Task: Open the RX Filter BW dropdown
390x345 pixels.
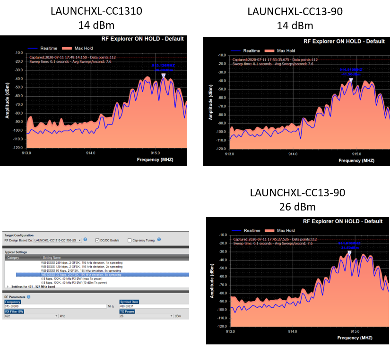Action: (57, 316)
